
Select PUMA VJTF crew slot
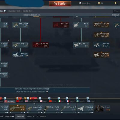click(x=4, y=109)
